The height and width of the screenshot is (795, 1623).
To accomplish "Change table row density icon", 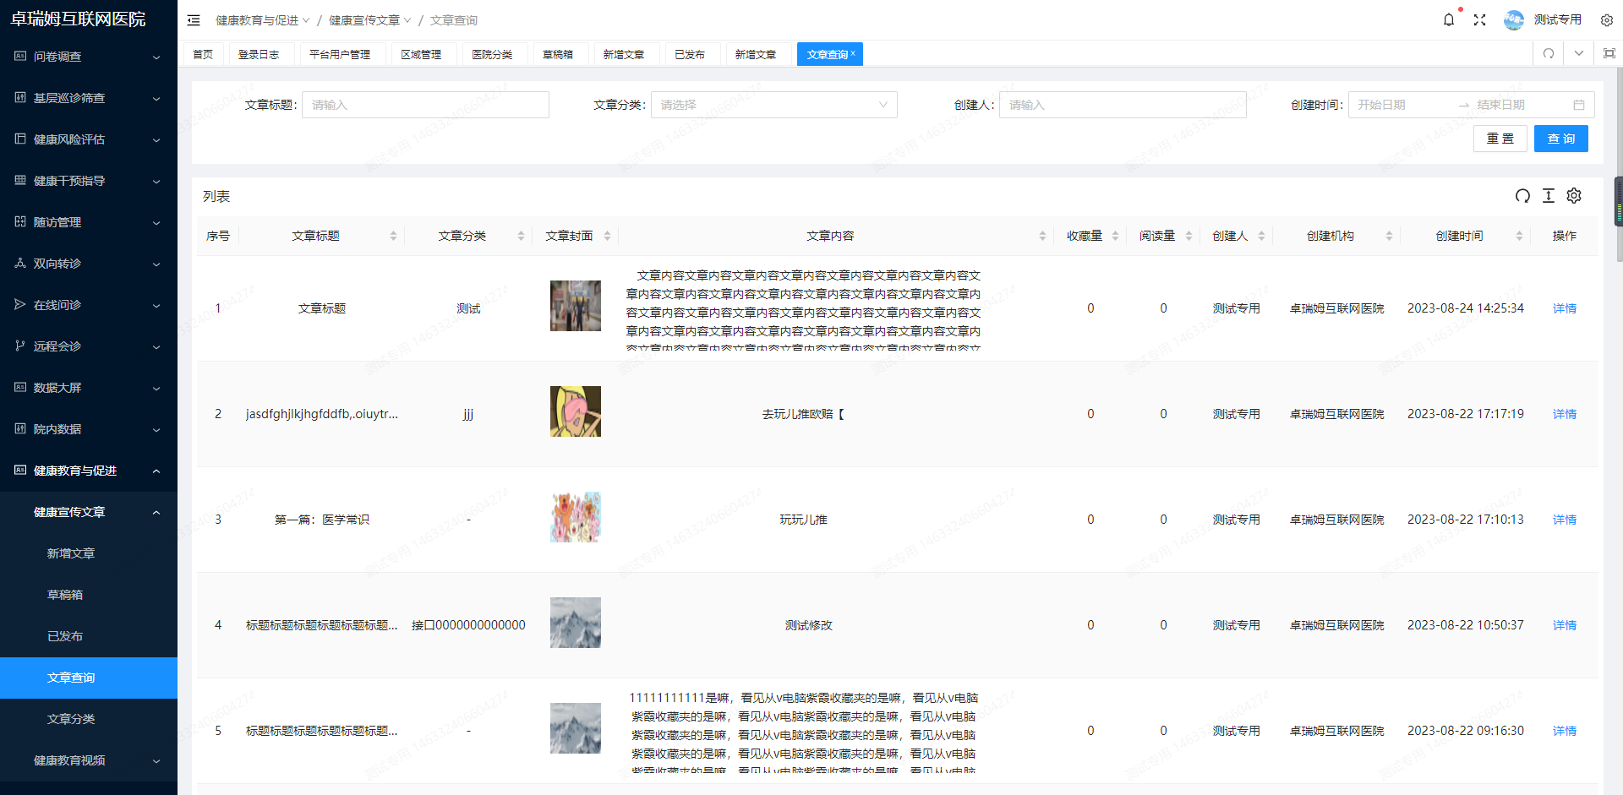I will pos(1549,196).
